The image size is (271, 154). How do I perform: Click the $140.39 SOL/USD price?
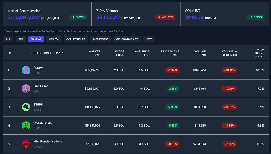194,17
